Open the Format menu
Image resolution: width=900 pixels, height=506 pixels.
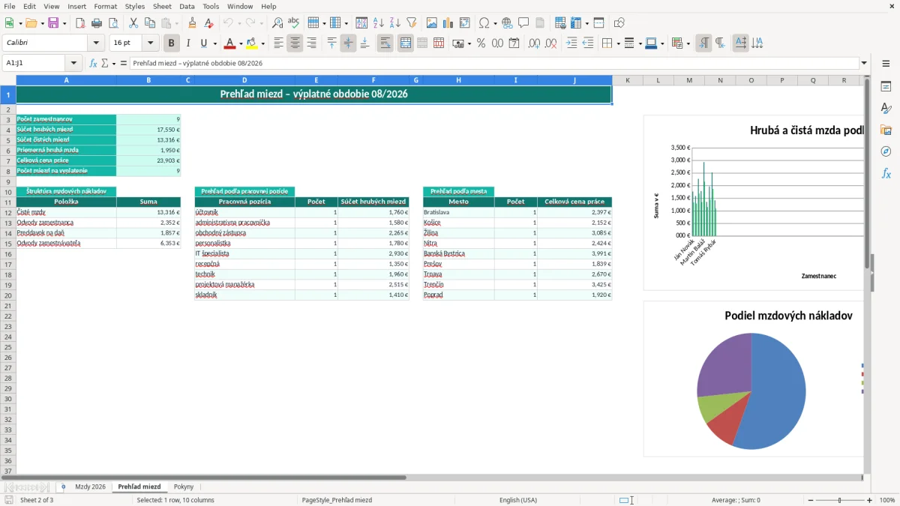coord(106,6)
